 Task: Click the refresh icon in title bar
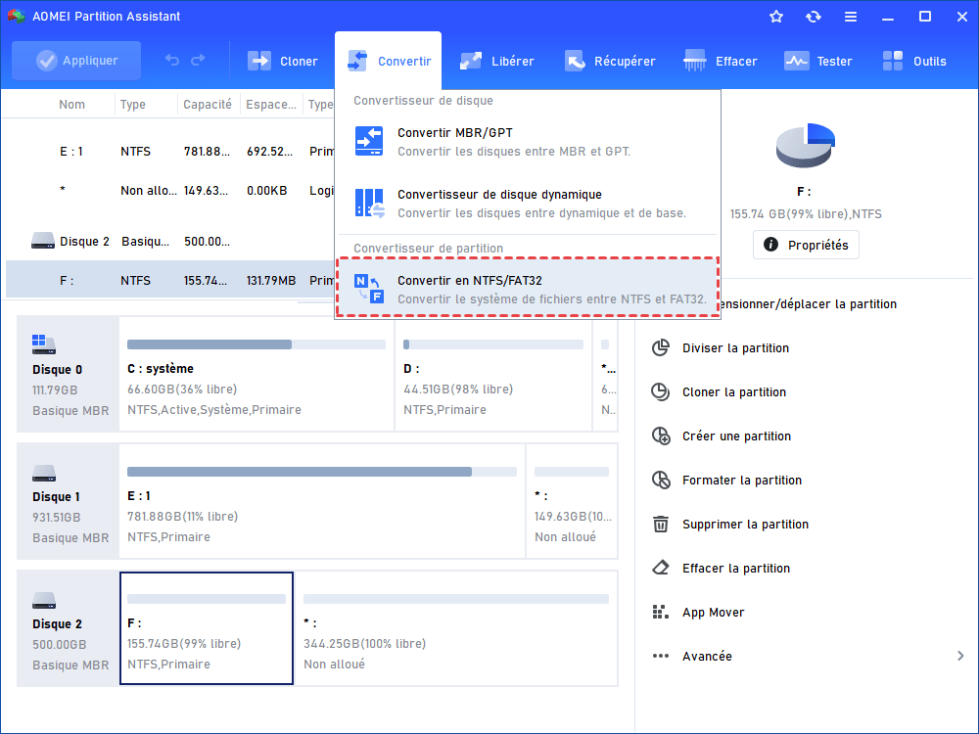[x=814, y=17]
